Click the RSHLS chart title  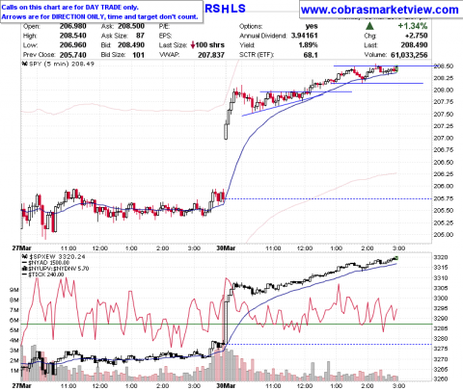click(225, 9)
